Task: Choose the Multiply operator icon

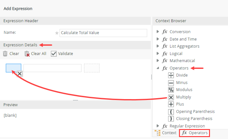Action: [171, 97]
